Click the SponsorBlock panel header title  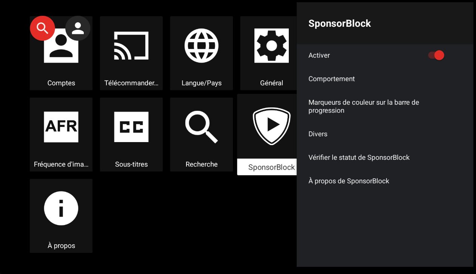(x=339, y=23)
